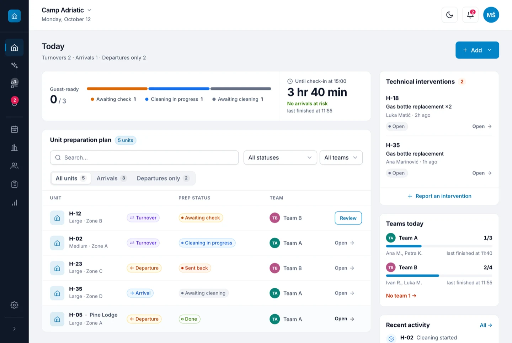Click Review for unit H-12
The height and width of the screenshot is (343, 512).
(x=348, y=218)
